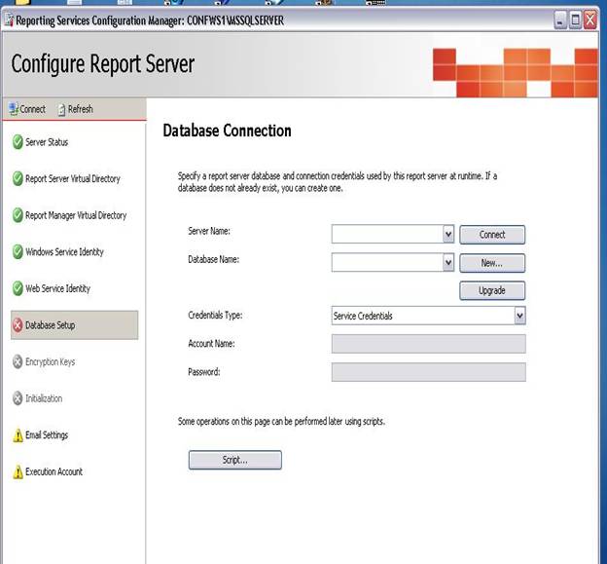Viewport: 607px width, 564px height.
Task: Click the Configure Report Server title
Action: pyautogui.click(x=103, y=64)
